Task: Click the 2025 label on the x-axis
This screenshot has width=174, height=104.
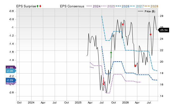Action: click(x=78, y=102)
